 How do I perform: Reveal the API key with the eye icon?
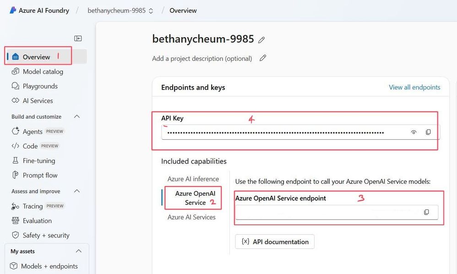(413, 132)
